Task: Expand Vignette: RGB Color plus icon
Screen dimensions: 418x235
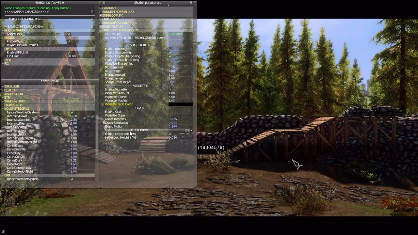Action: [x=103, y=104]
